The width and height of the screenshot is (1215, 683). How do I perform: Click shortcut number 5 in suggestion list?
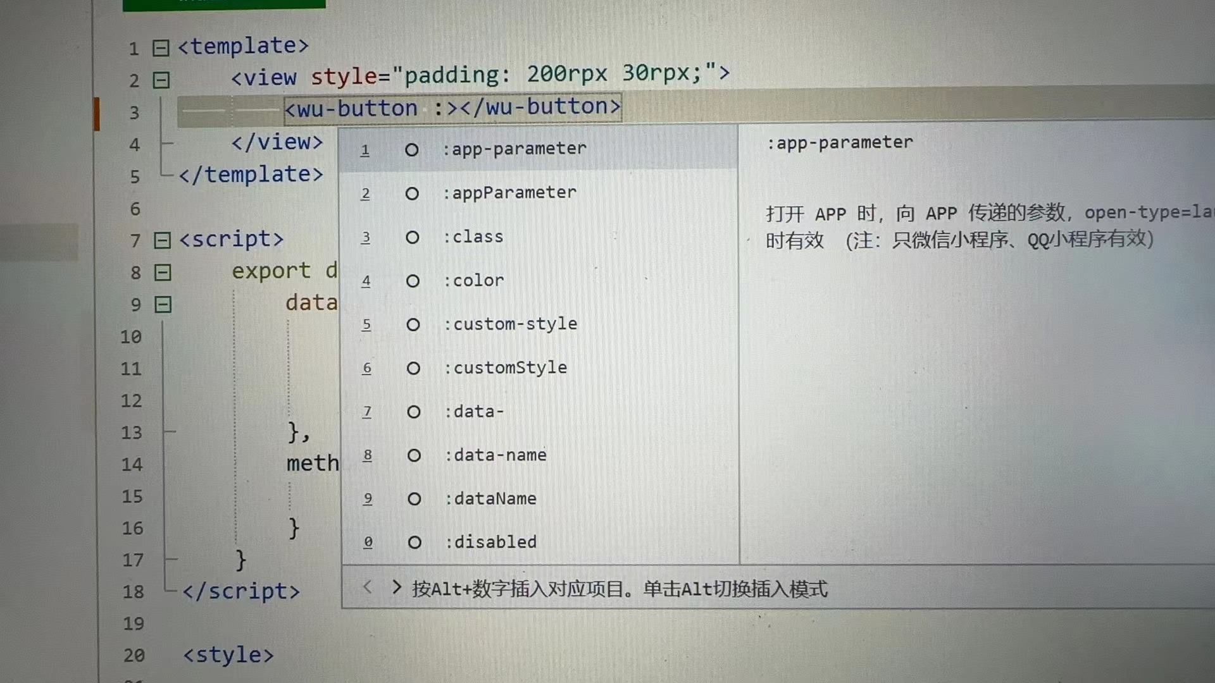366,325
